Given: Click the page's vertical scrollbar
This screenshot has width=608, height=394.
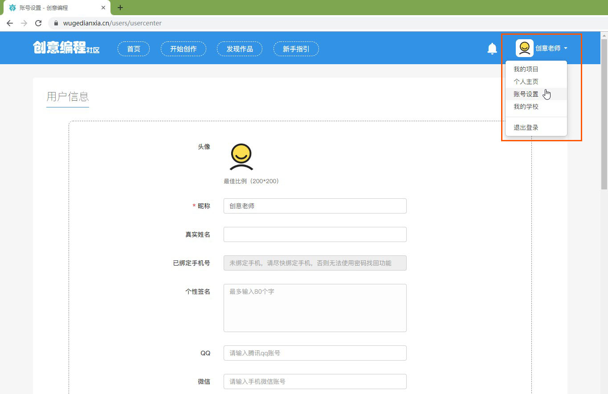Looking at the screenshot, I should click(x=604, y=111).
